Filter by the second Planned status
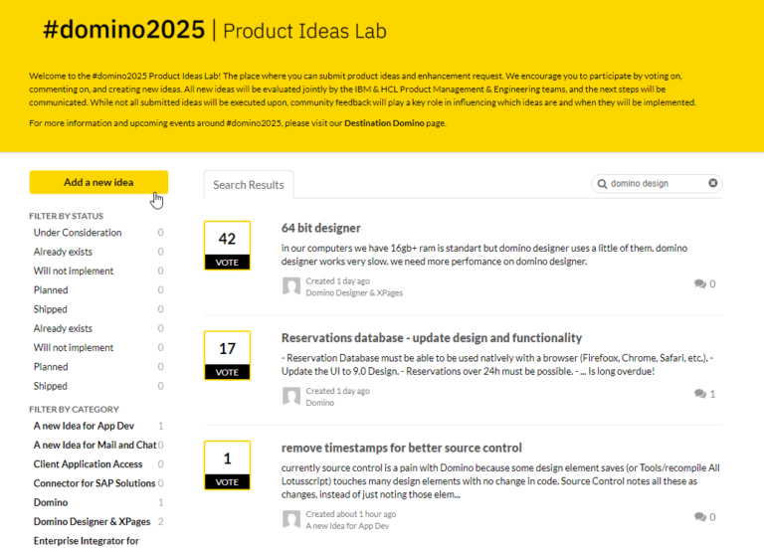Screen dimensions: 764x548 coord(51,367)
